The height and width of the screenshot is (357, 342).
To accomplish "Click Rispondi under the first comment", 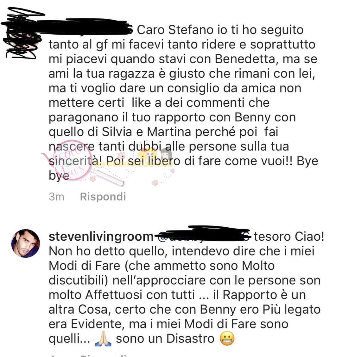I will click(103, 197).
